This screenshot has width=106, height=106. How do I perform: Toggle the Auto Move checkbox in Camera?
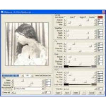[65, 17]
